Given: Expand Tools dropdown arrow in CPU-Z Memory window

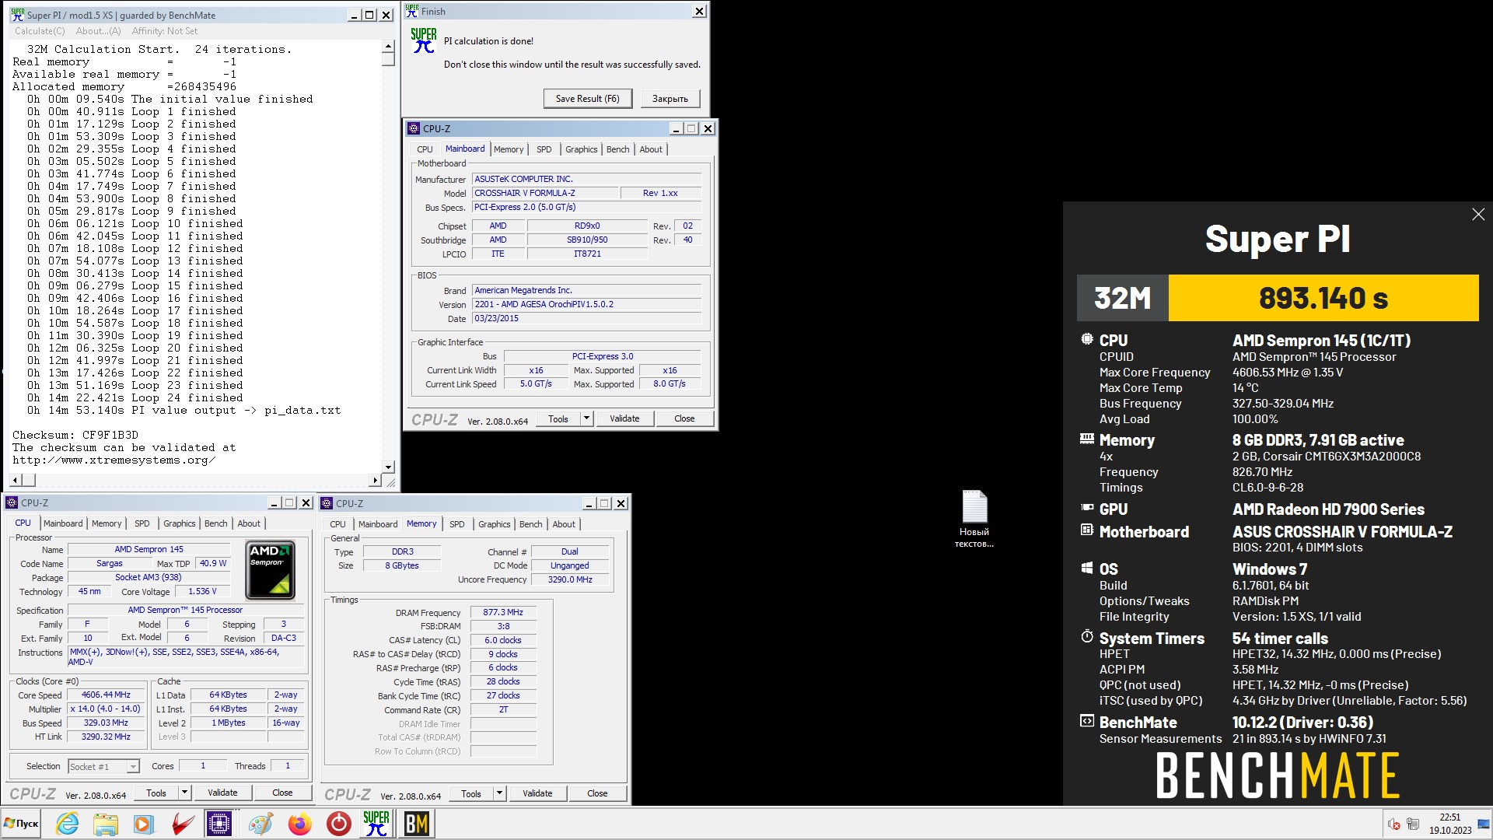Looking at the screenshot, I should 499,793.
